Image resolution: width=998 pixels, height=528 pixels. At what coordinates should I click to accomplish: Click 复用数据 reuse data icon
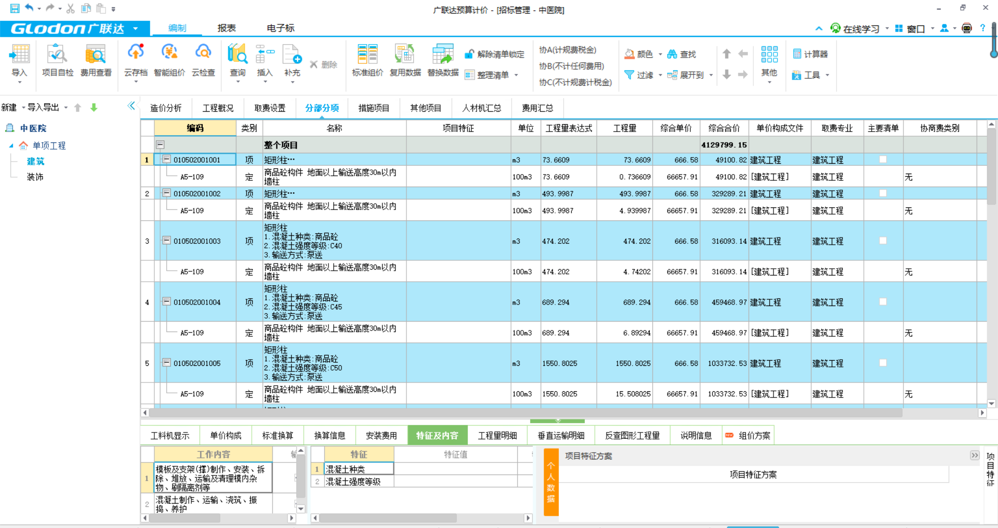point(405,54)
